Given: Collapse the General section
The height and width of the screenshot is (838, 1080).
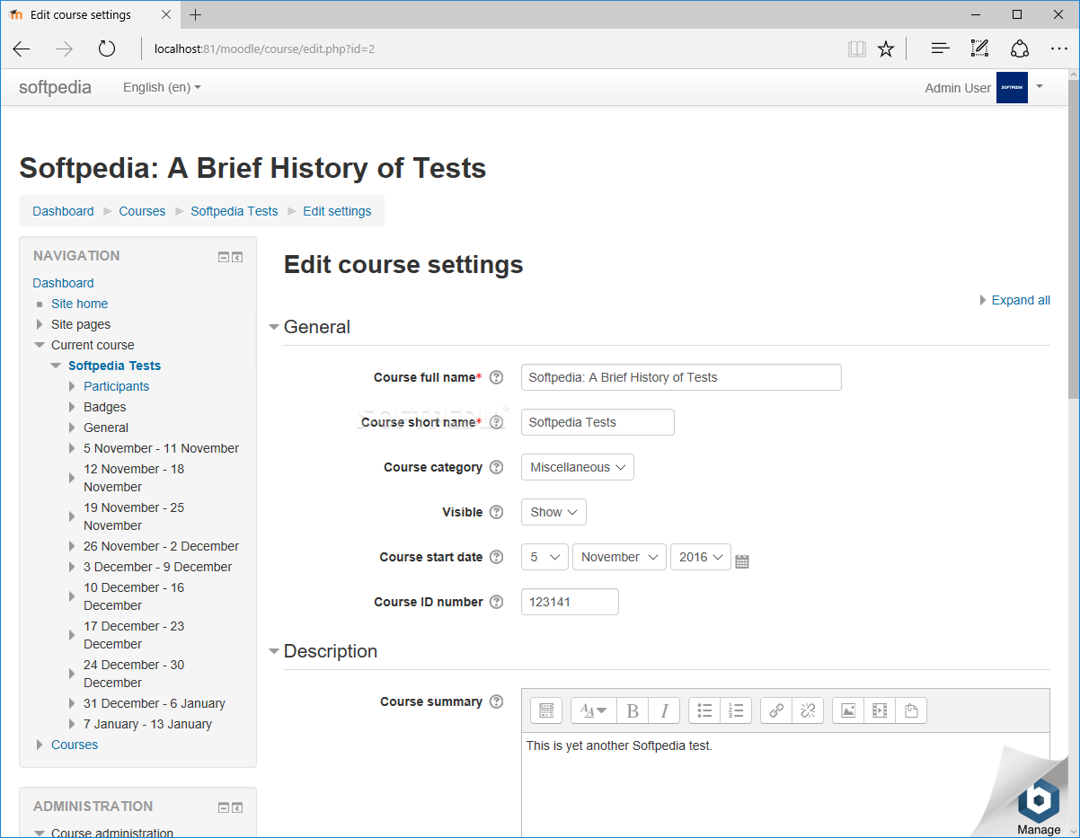Looking at the screenshot, I should tap(274, 327).
